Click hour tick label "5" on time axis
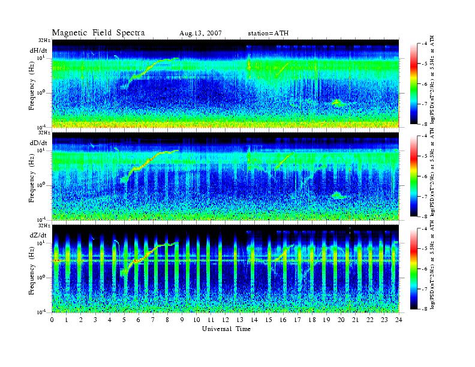The height and width of the screenshot is (367, 475). coord(124,320)
